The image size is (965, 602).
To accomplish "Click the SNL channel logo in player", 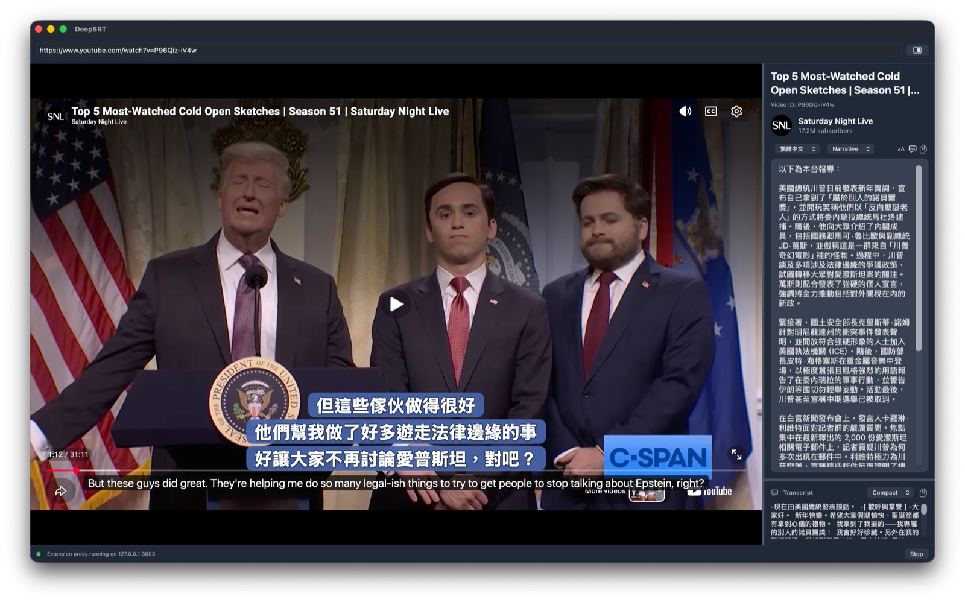I will (x=55, y=116).
